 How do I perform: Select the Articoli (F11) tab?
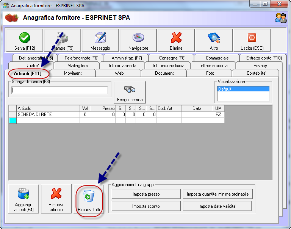point(28,73)
